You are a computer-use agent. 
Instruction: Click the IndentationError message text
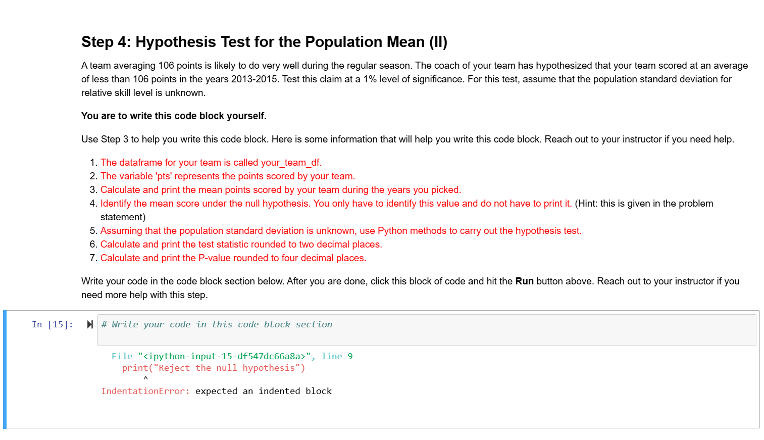tap(145, 390)
